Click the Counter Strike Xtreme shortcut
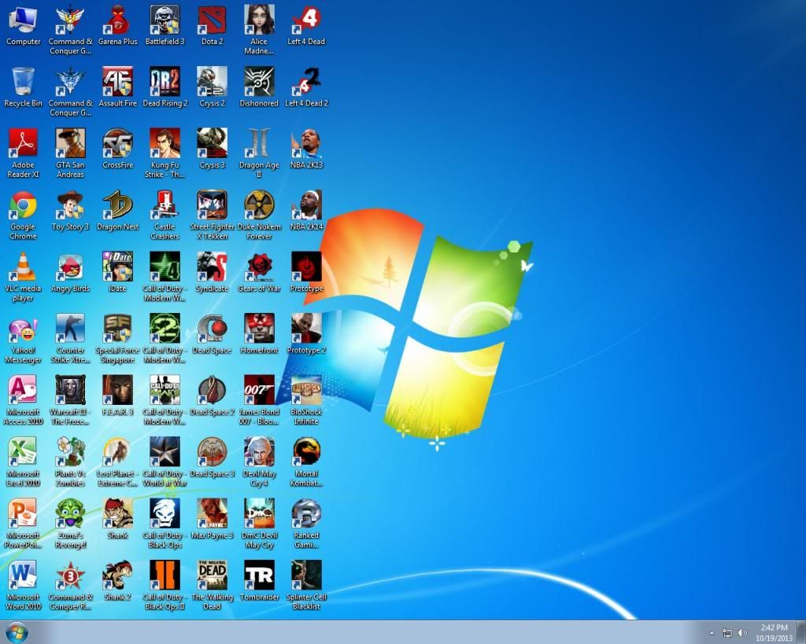806x644 pixels. (x=70, y=338)
